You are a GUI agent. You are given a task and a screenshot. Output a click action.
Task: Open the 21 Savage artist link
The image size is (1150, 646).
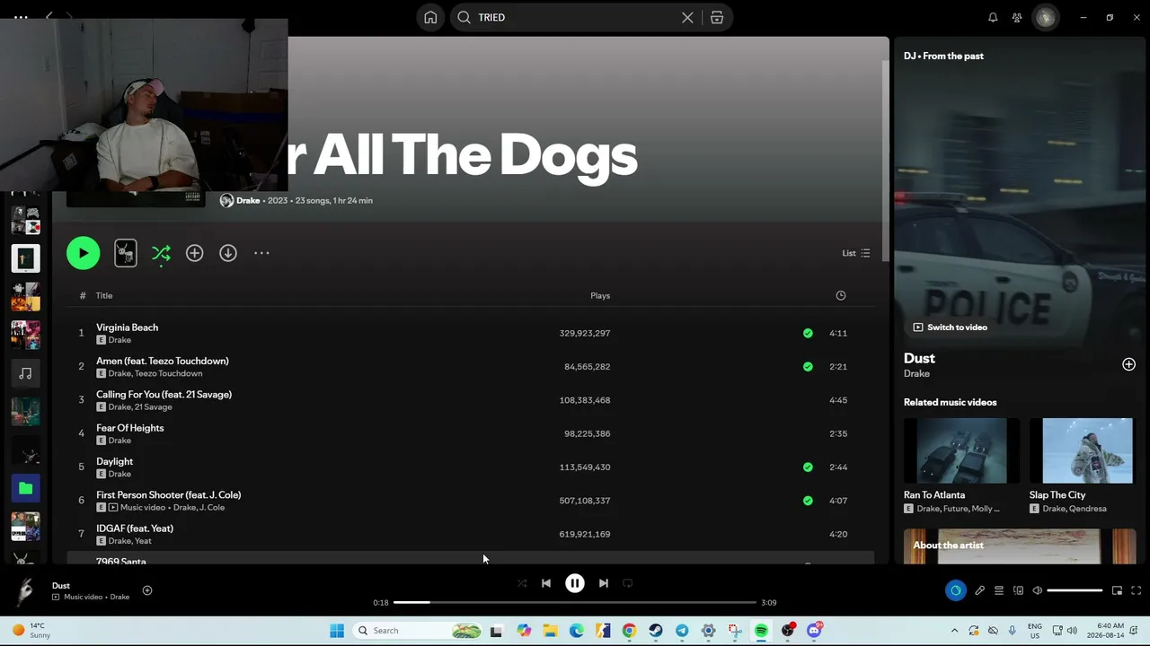coord(153,407)
